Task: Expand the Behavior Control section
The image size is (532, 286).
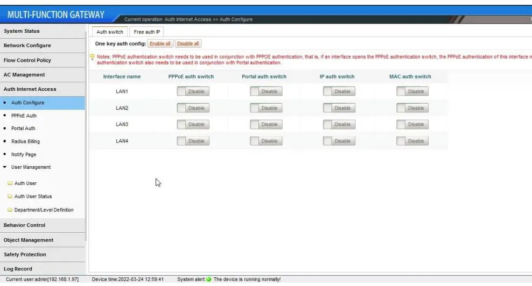Action: click(x=43, y=225)
